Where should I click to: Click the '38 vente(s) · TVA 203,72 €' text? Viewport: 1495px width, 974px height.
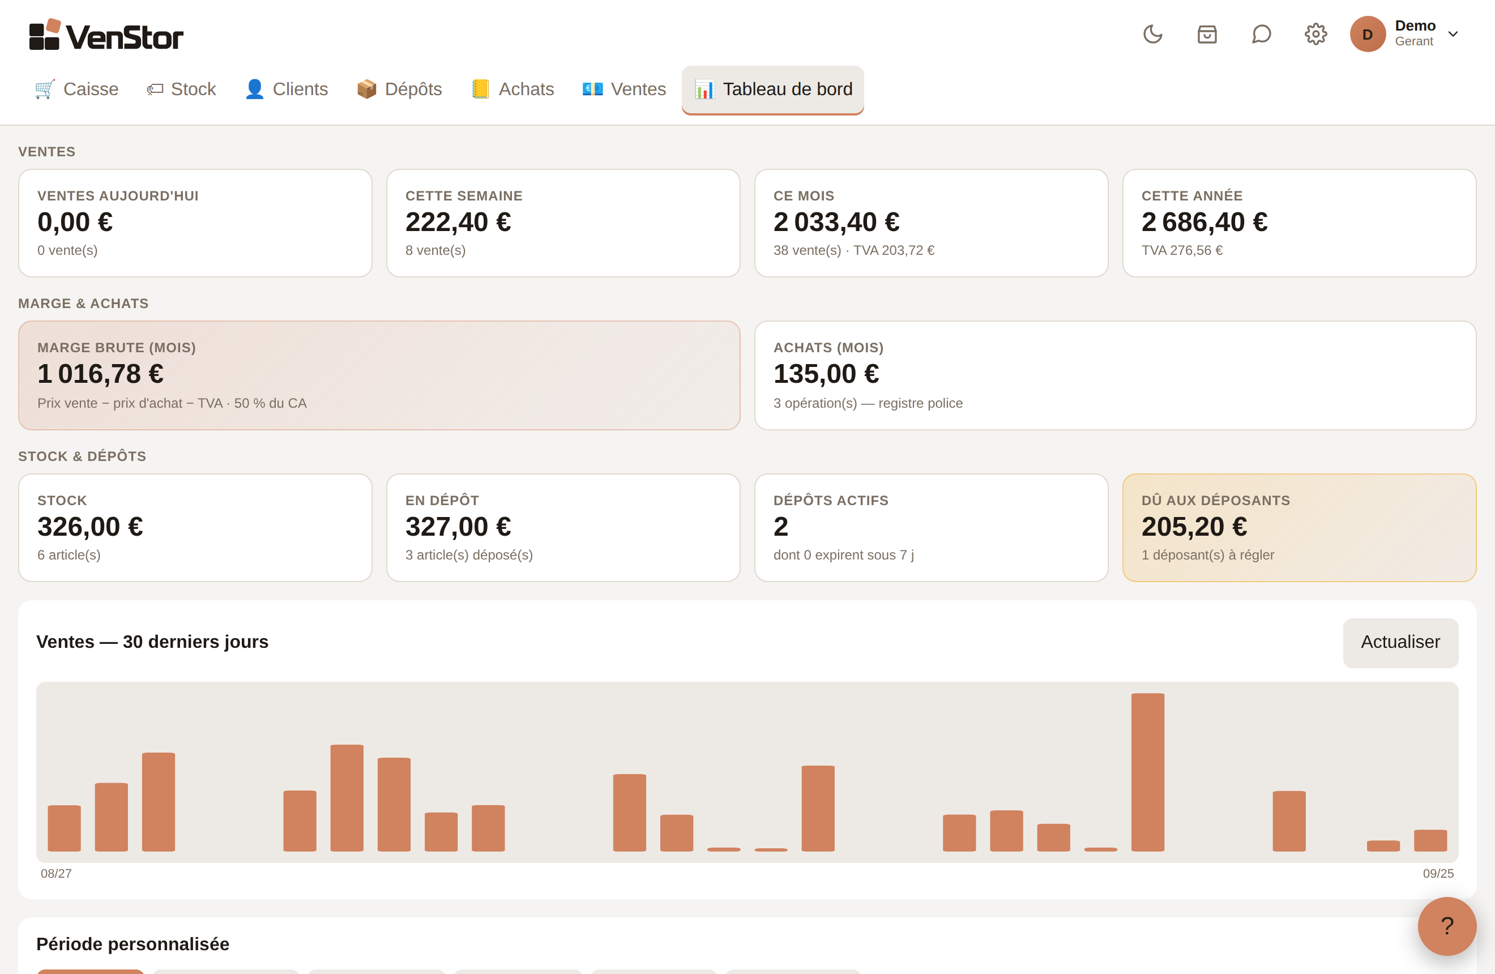click(x=853, y=250)
